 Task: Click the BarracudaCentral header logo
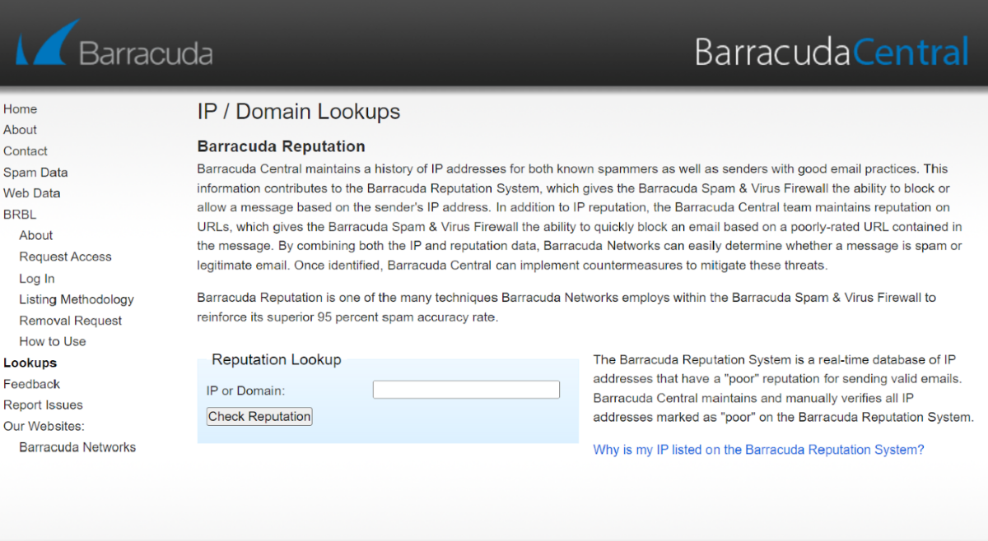(x=832, y=52)
